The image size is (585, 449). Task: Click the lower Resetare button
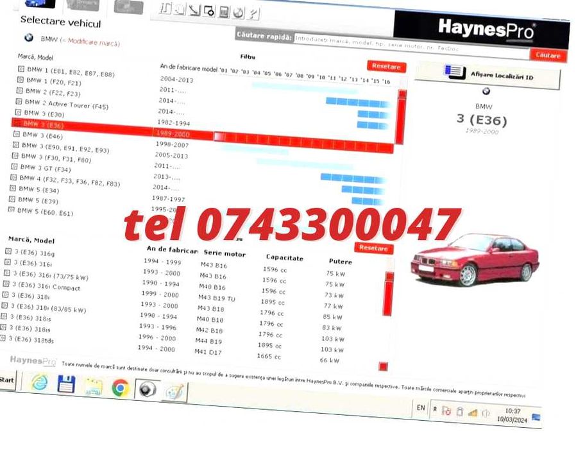tap(373, 248)
